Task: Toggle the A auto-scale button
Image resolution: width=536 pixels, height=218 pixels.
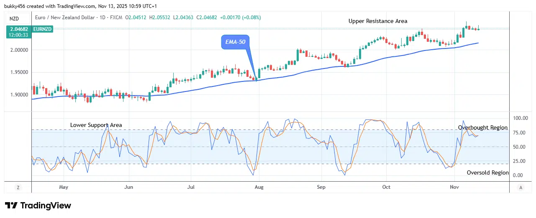Action: pyautogui.click(x=520, y=187)
